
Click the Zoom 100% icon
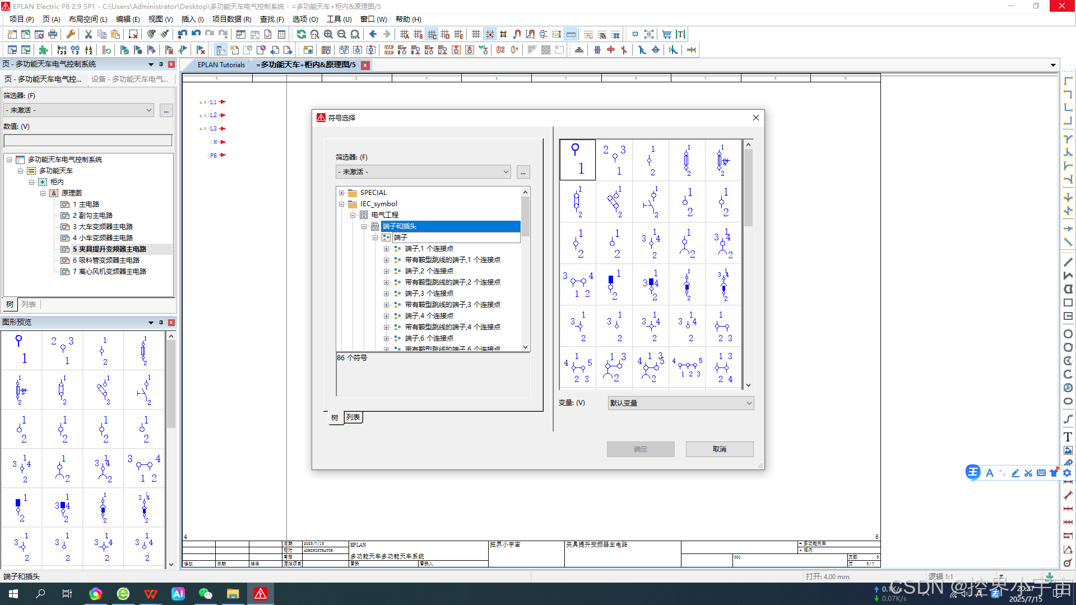tap(355, 34)
